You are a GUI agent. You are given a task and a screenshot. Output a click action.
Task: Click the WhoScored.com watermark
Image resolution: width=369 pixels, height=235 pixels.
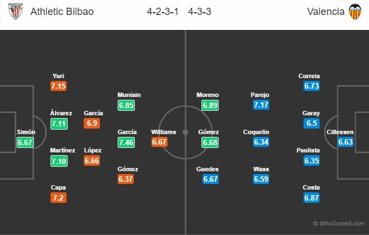pos(338,223)
